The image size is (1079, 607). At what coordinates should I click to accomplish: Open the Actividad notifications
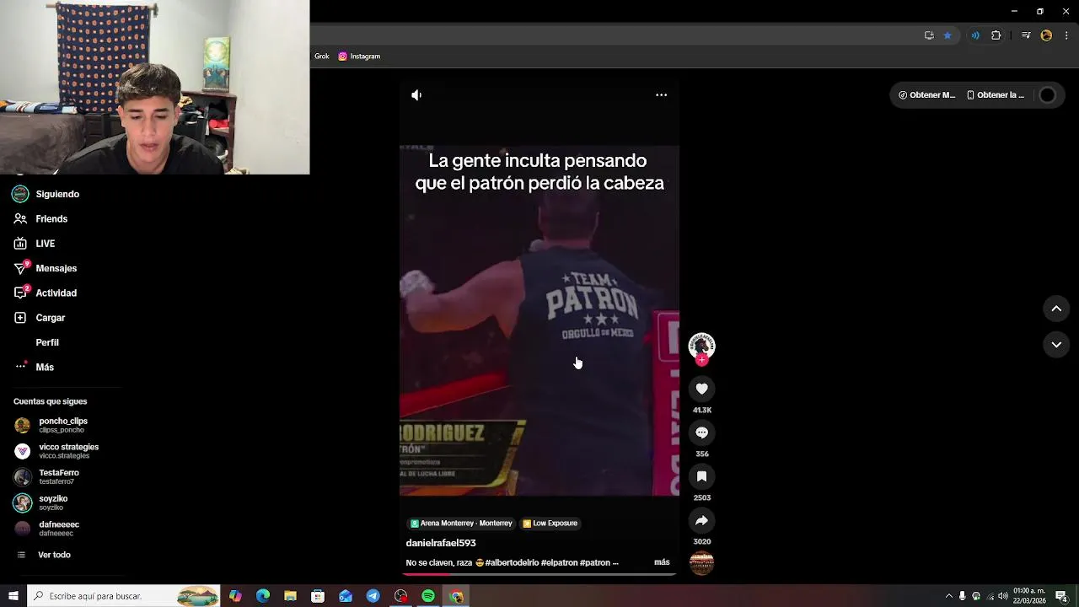pyautogui.click(x=46, y=293)
